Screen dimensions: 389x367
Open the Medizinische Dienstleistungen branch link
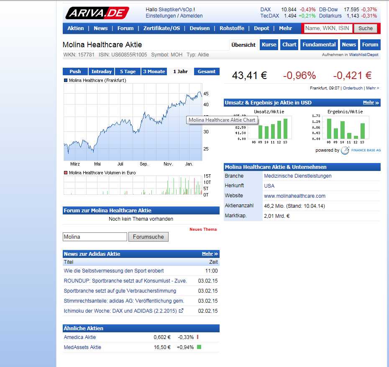pos(298,176)
